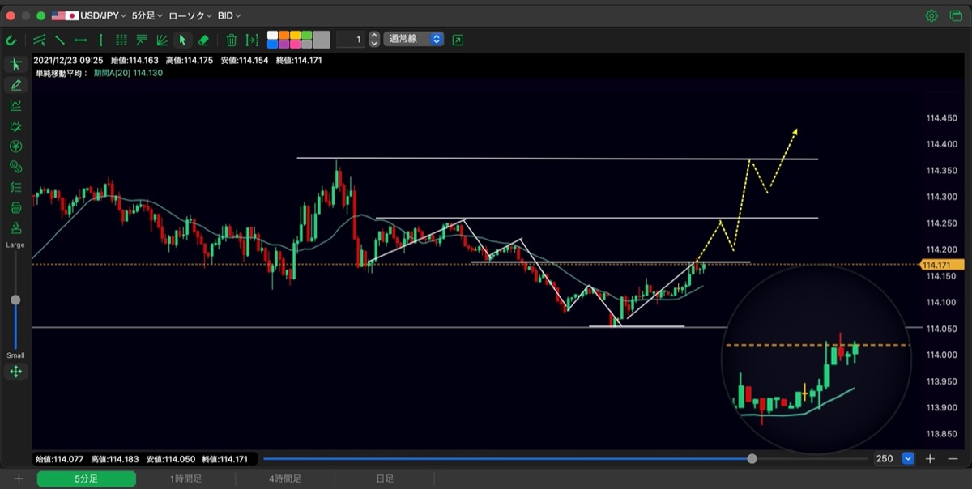This screenshot has width=972, height=489.
Task: Click the bottom horizontal chart scroll slider handle
Action: click(752, 458)
